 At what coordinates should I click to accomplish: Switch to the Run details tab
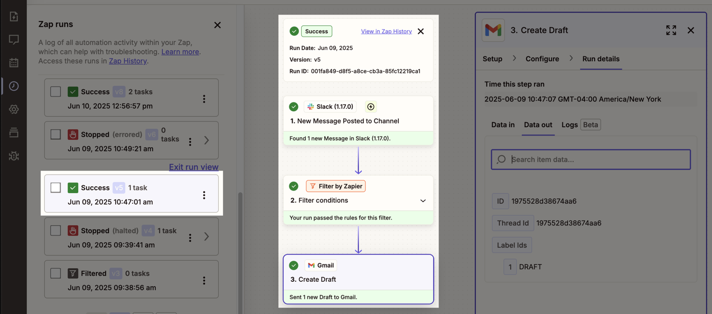[x=601, y=59]
